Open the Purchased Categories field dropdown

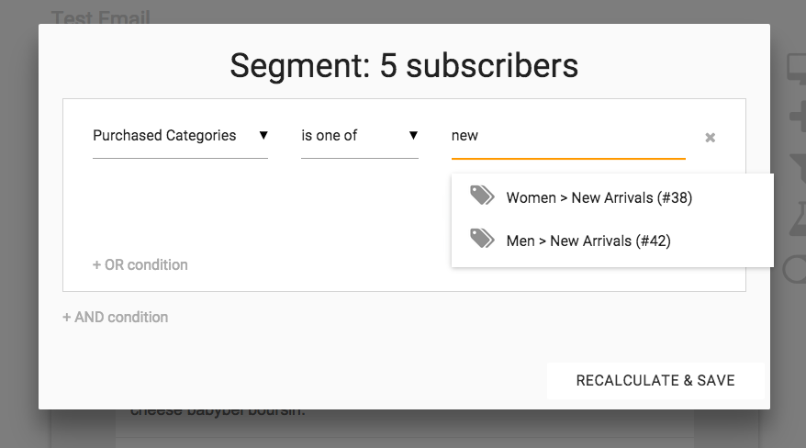pyautogui.click(x=164, y=136)
